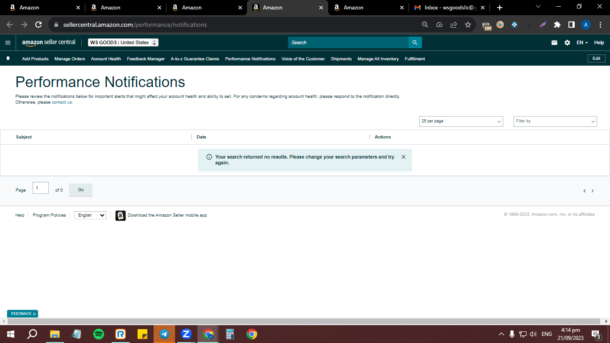Open the settings gear icon
This screenshot has width=610, height=343.
pyautogui.click(x=567, y=42)
